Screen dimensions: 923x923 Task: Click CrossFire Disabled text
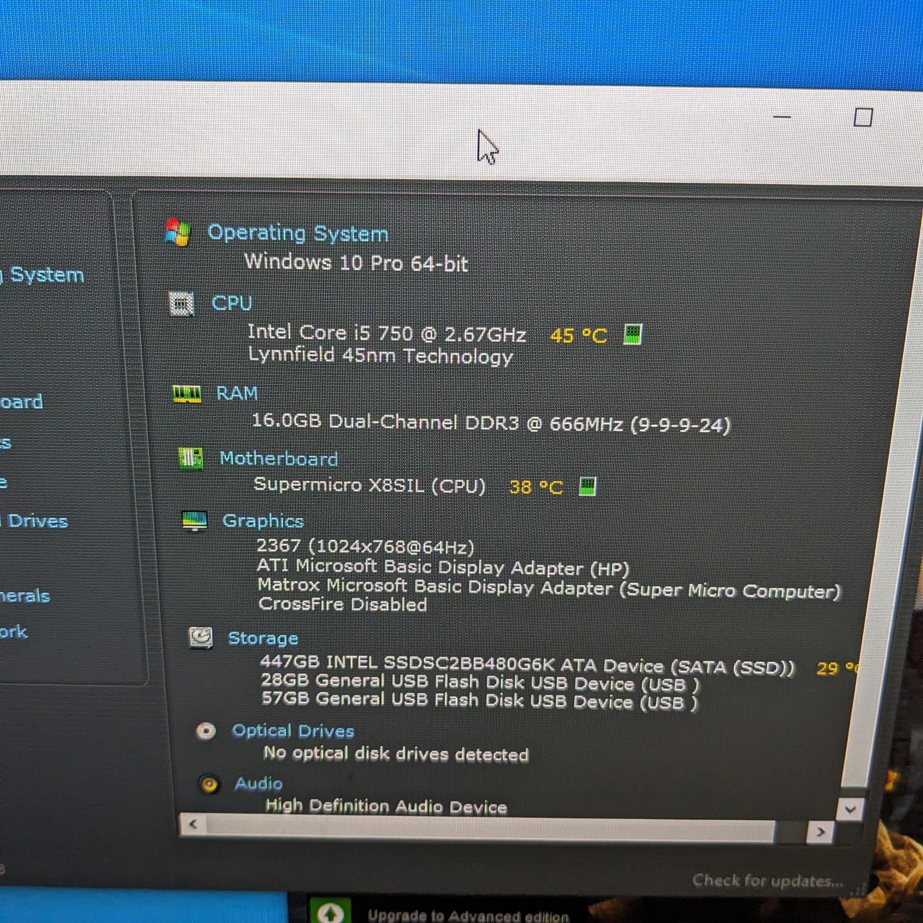tap(343, 604)
